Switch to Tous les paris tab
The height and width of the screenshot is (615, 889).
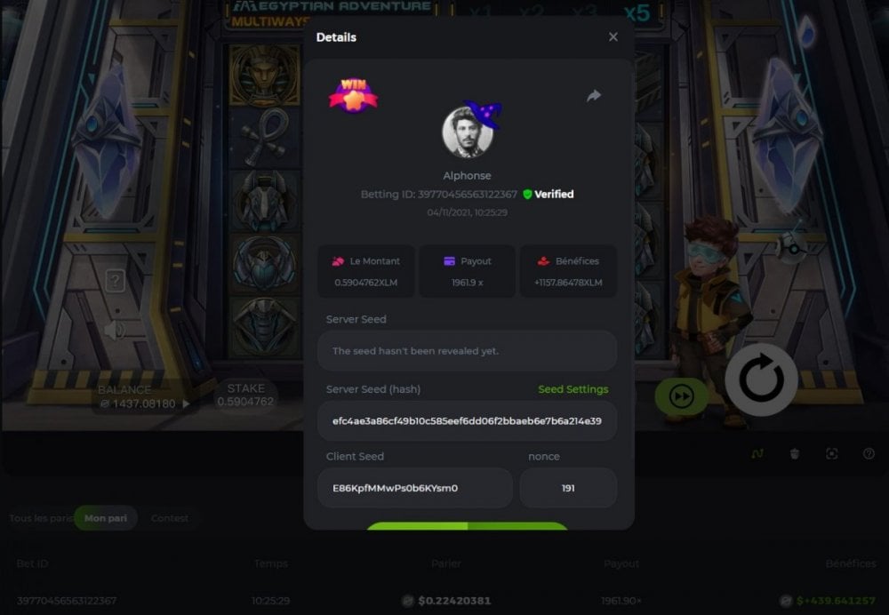(x=41, y=518)
